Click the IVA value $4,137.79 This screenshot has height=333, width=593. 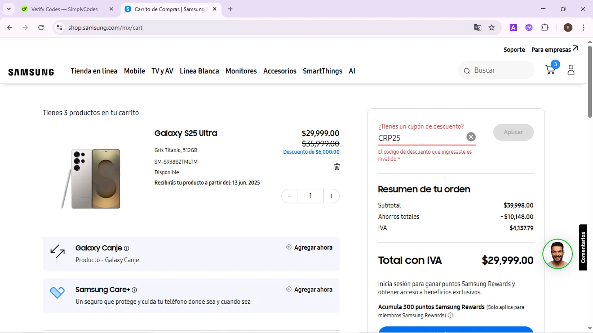pyautogui.click(x=521, y=228)
